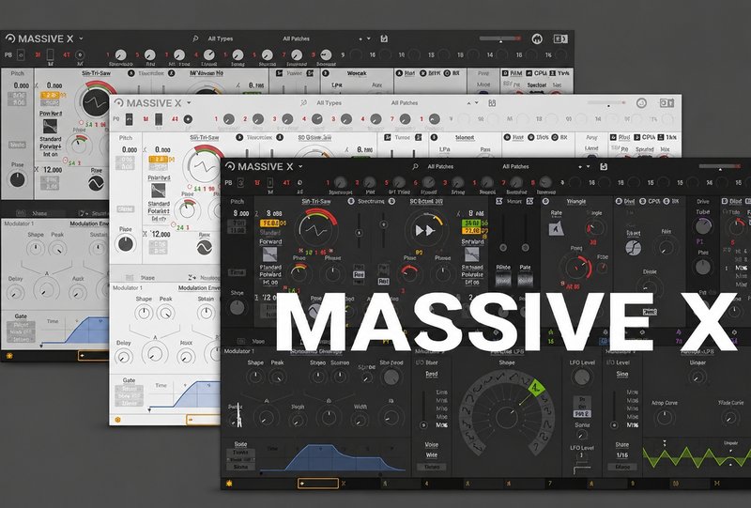Click the down-pointing preset arrow in white window header
The width and height of the screenshot is (751, 508).
pyautogui.click(x=477, y=103)
